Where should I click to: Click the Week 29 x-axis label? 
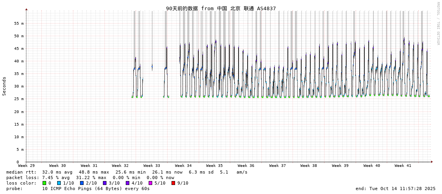pyautogui.click(x=26, y=166)
